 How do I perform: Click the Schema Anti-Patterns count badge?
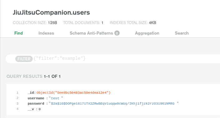click(x=117, y=33)
